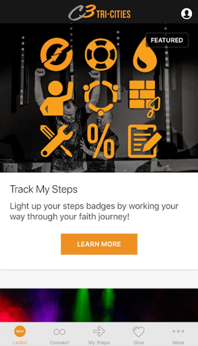The height and width of the screenshot is (346, 198).
Task: Open the Track My Steps heading
Action: tap(44, 189)
